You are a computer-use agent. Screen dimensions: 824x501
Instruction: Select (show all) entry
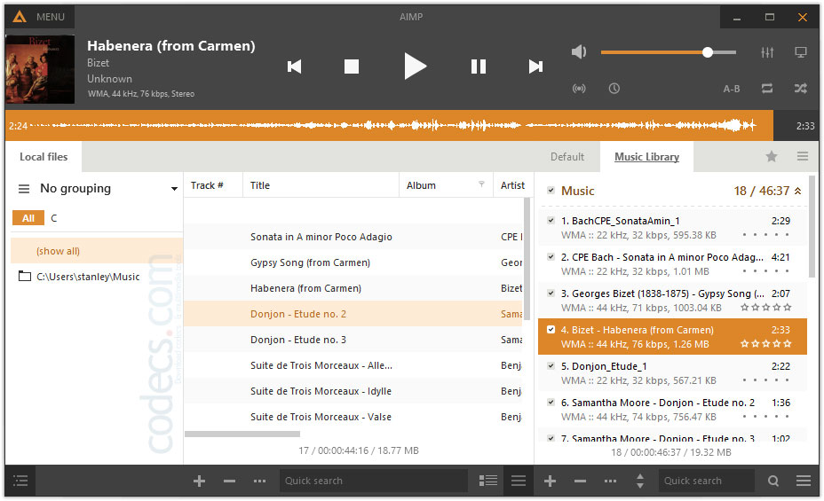(x=97, y=251)
